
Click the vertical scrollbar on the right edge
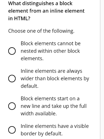pos(102,69)
